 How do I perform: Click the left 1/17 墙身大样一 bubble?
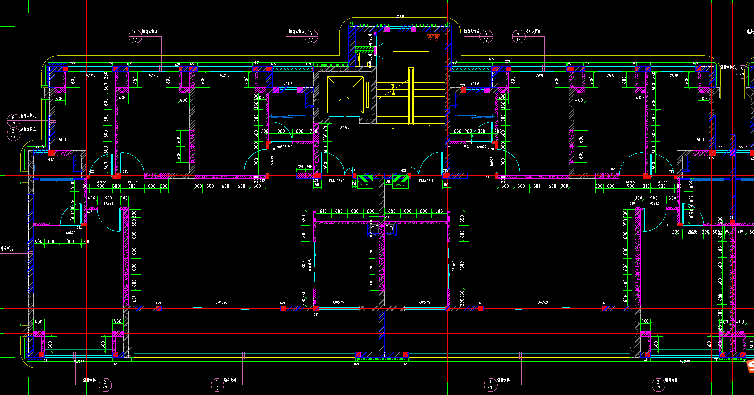click(x=217, y=384)
